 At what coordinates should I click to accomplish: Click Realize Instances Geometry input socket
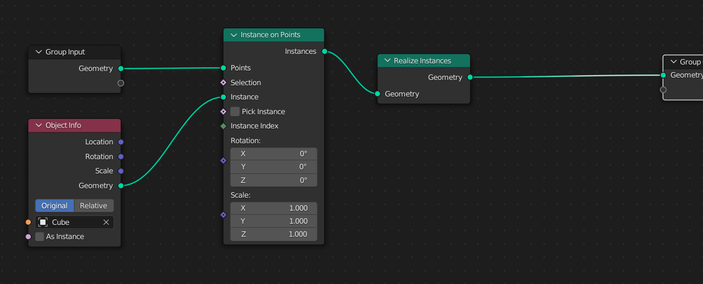(377, 93)
